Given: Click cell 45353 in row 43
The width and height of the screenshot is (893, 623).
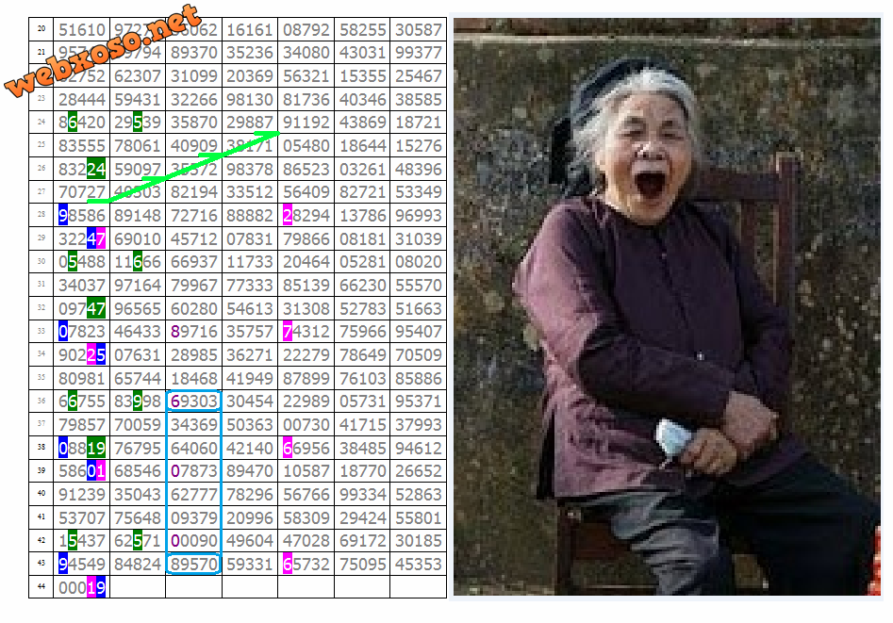Looking at the screenshot, I should [x=418, y=564].
